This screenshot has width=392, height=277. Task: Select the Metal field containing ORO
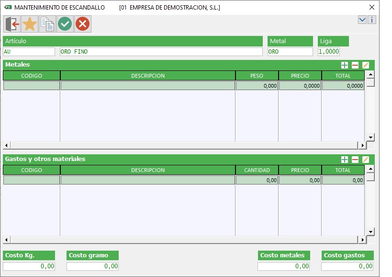tap(290, 52)
